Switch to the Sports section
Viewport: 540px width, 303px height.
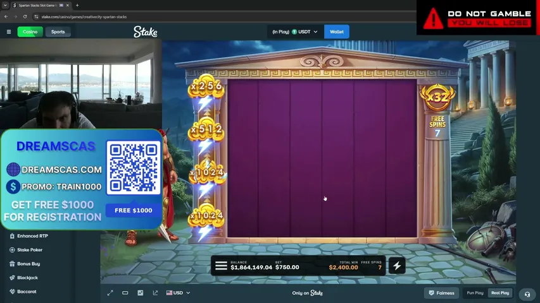pos(58,32)
